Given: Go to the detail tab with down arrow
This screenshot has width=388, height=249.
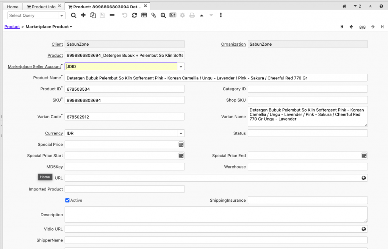Looking at the screenshot, I should (211, 15).
